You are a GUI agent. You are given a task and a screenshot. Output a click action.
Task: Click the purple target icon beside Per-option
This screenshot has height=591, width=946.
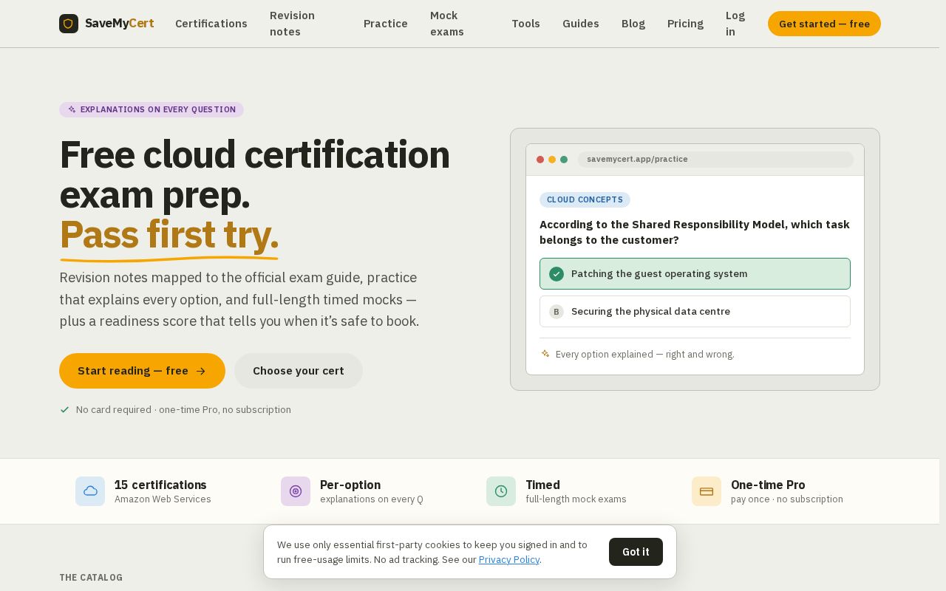click(x=296, y=491)
